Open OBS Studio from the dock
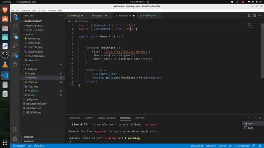Image resolution: width=264 pixels, height=148 pixels. pos(5,55)
